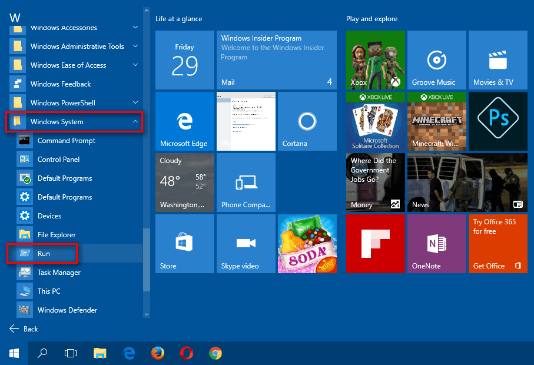Open the Weather tile showing Cloudy 48°
The height and width of the screenshot is (365, 534).
point(185,182)
